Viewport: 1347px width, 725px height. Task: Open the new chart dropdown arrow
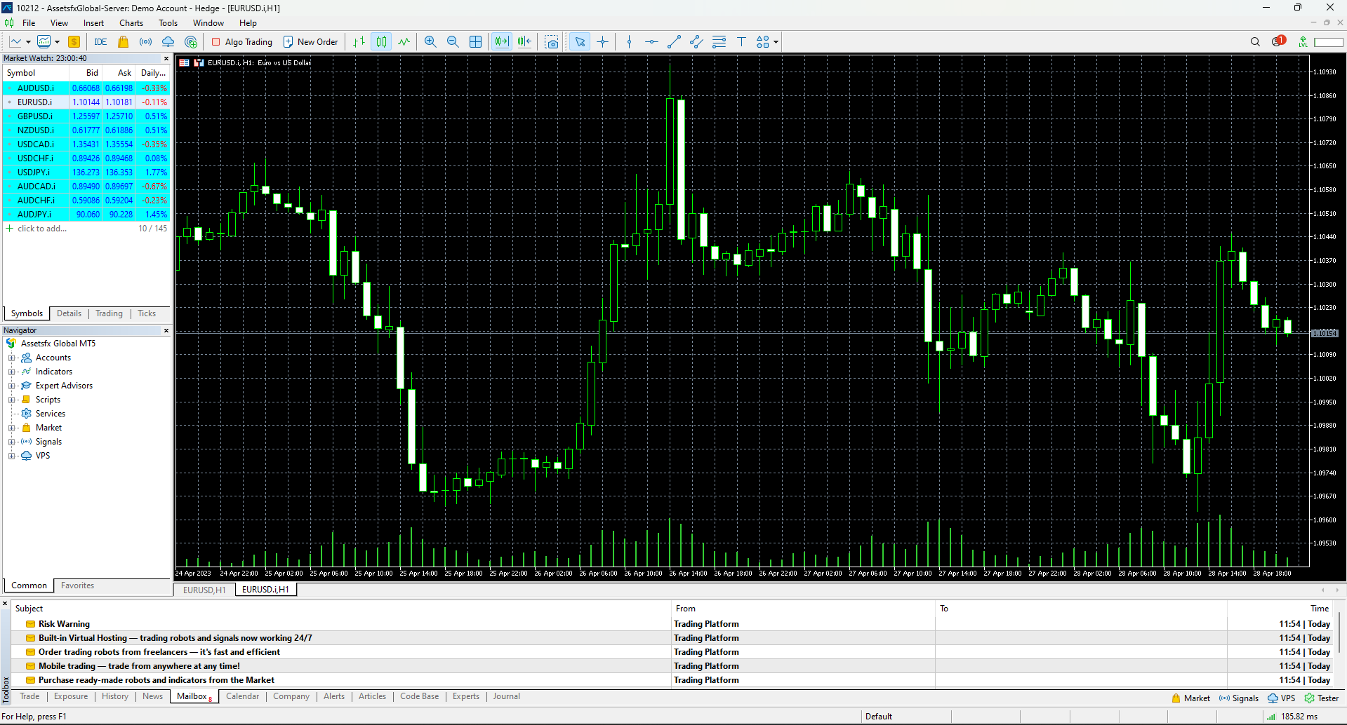tap(28, 42)
